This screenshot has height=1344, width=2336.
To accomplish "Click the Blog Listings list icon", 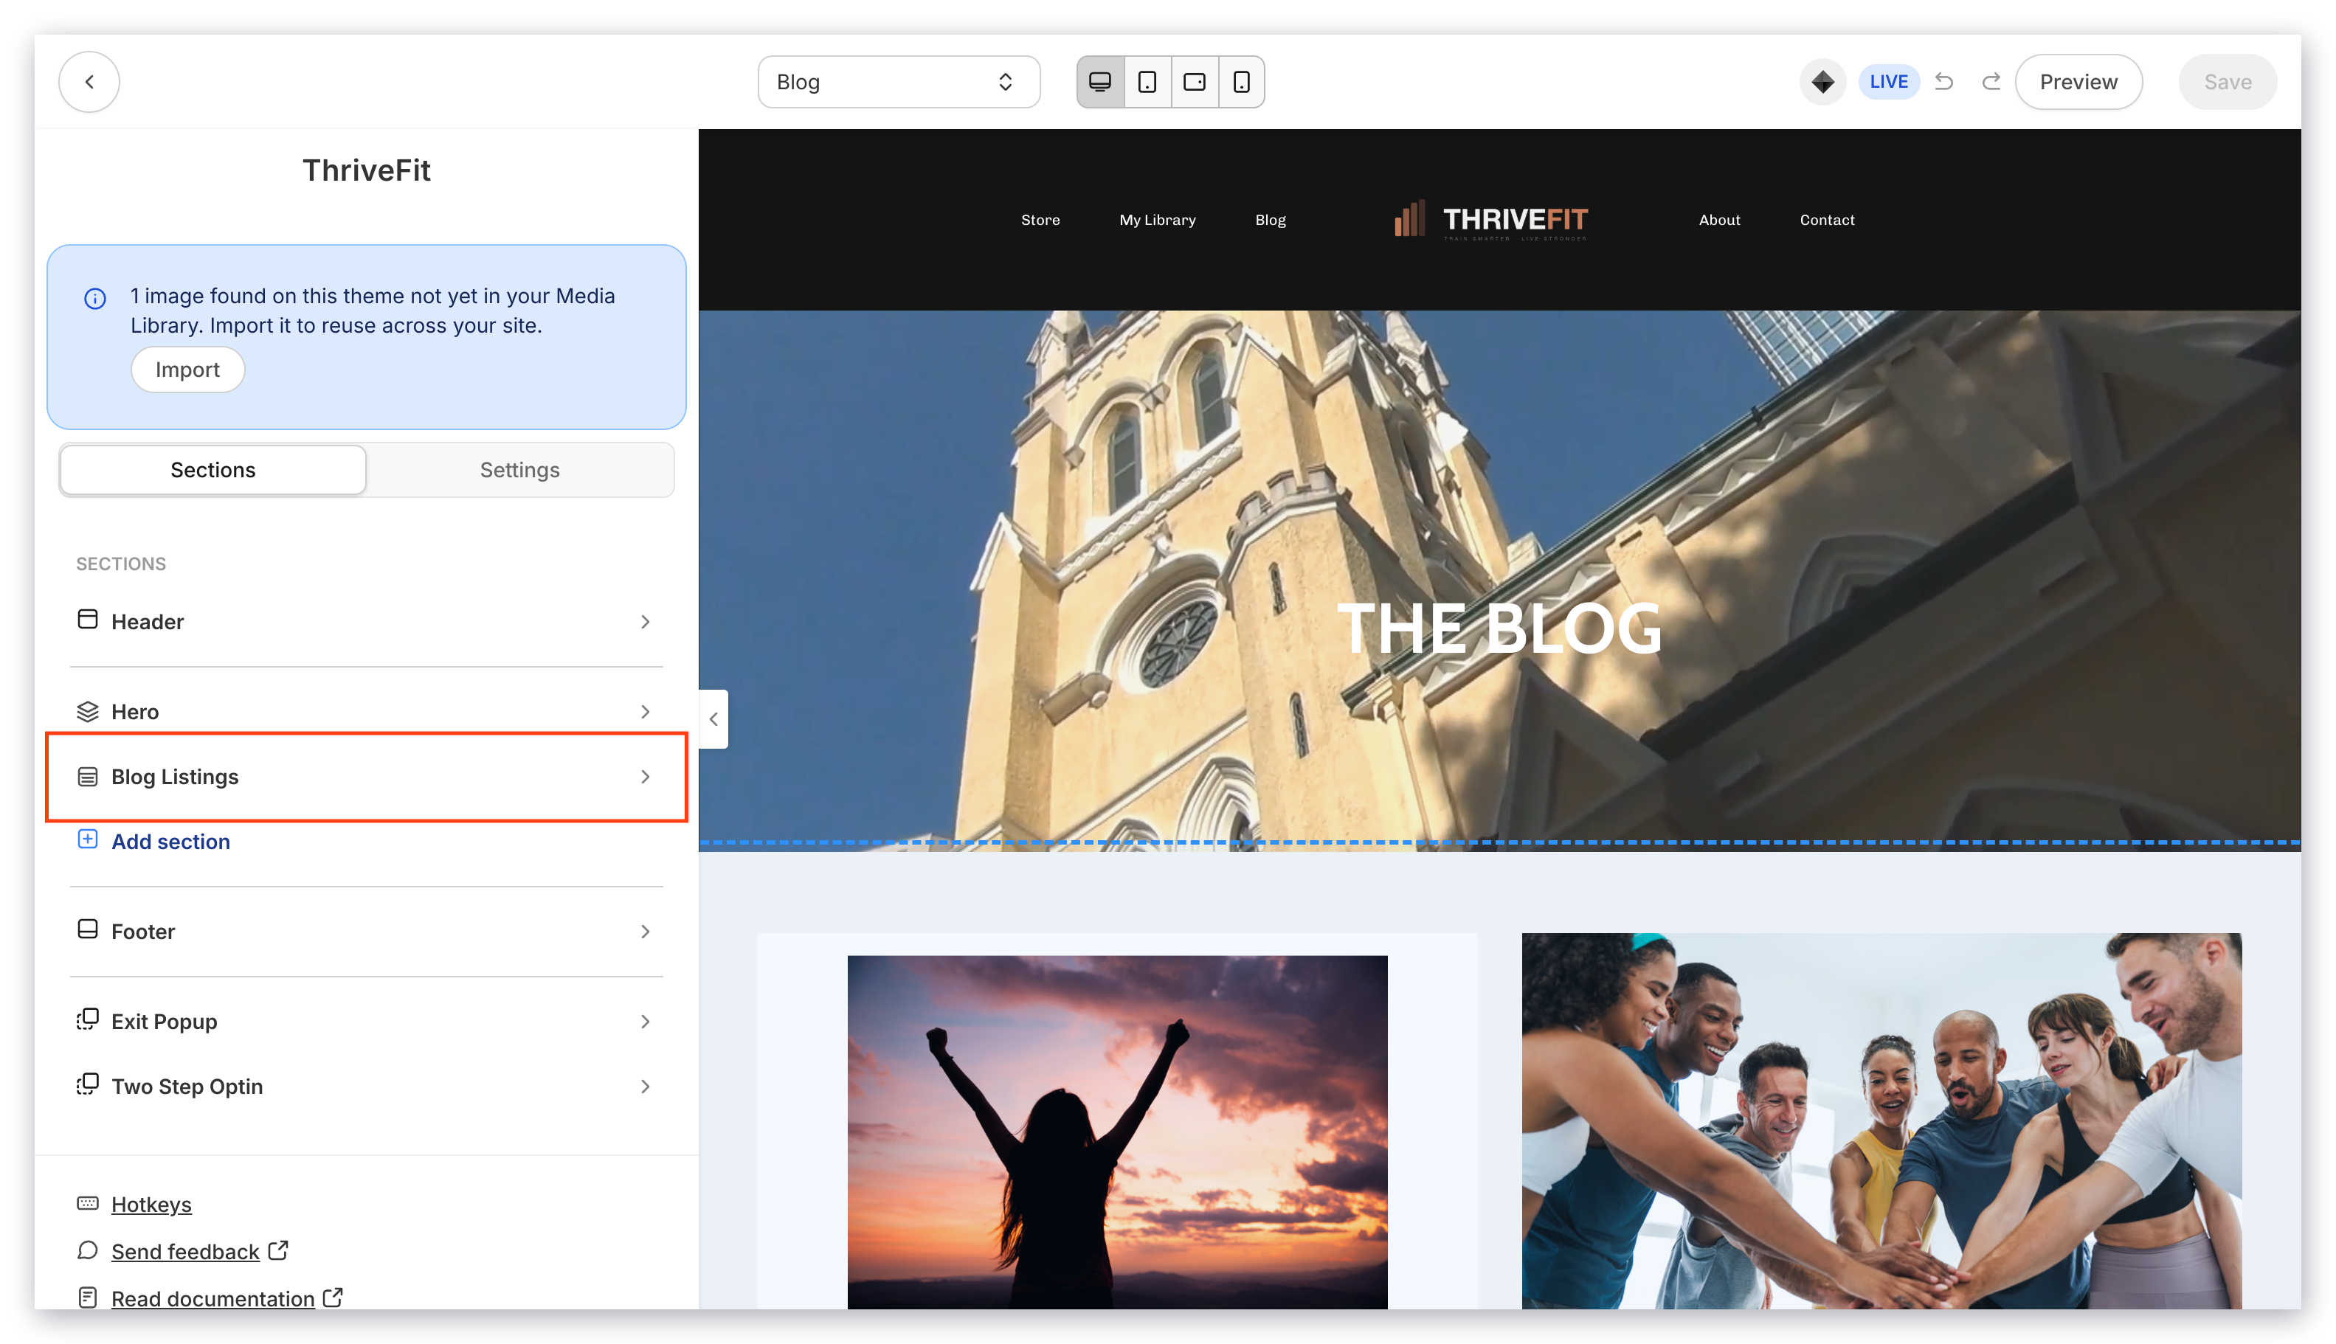I will [88, 777].
